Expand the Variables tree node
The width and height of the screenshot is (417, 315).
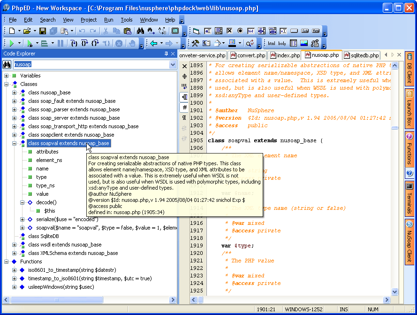click(x=7, y=76)
